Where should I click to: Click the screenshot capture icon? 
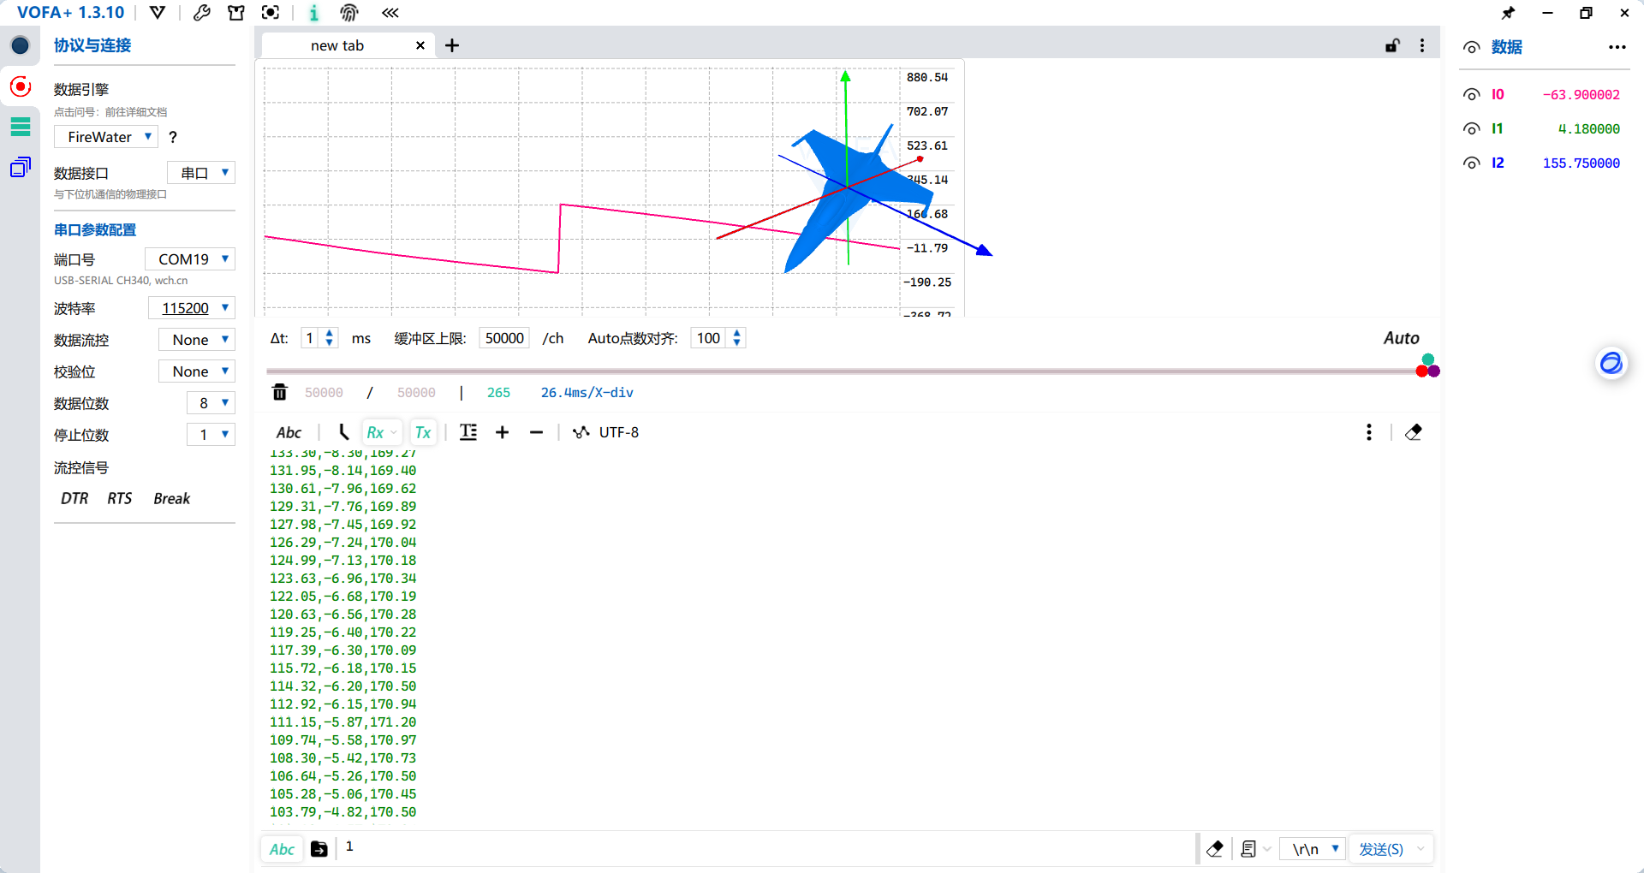pyautogui.click(x=271, y=13)
